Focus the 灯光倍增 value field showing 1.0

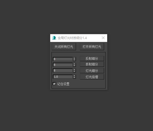point(63,77)
